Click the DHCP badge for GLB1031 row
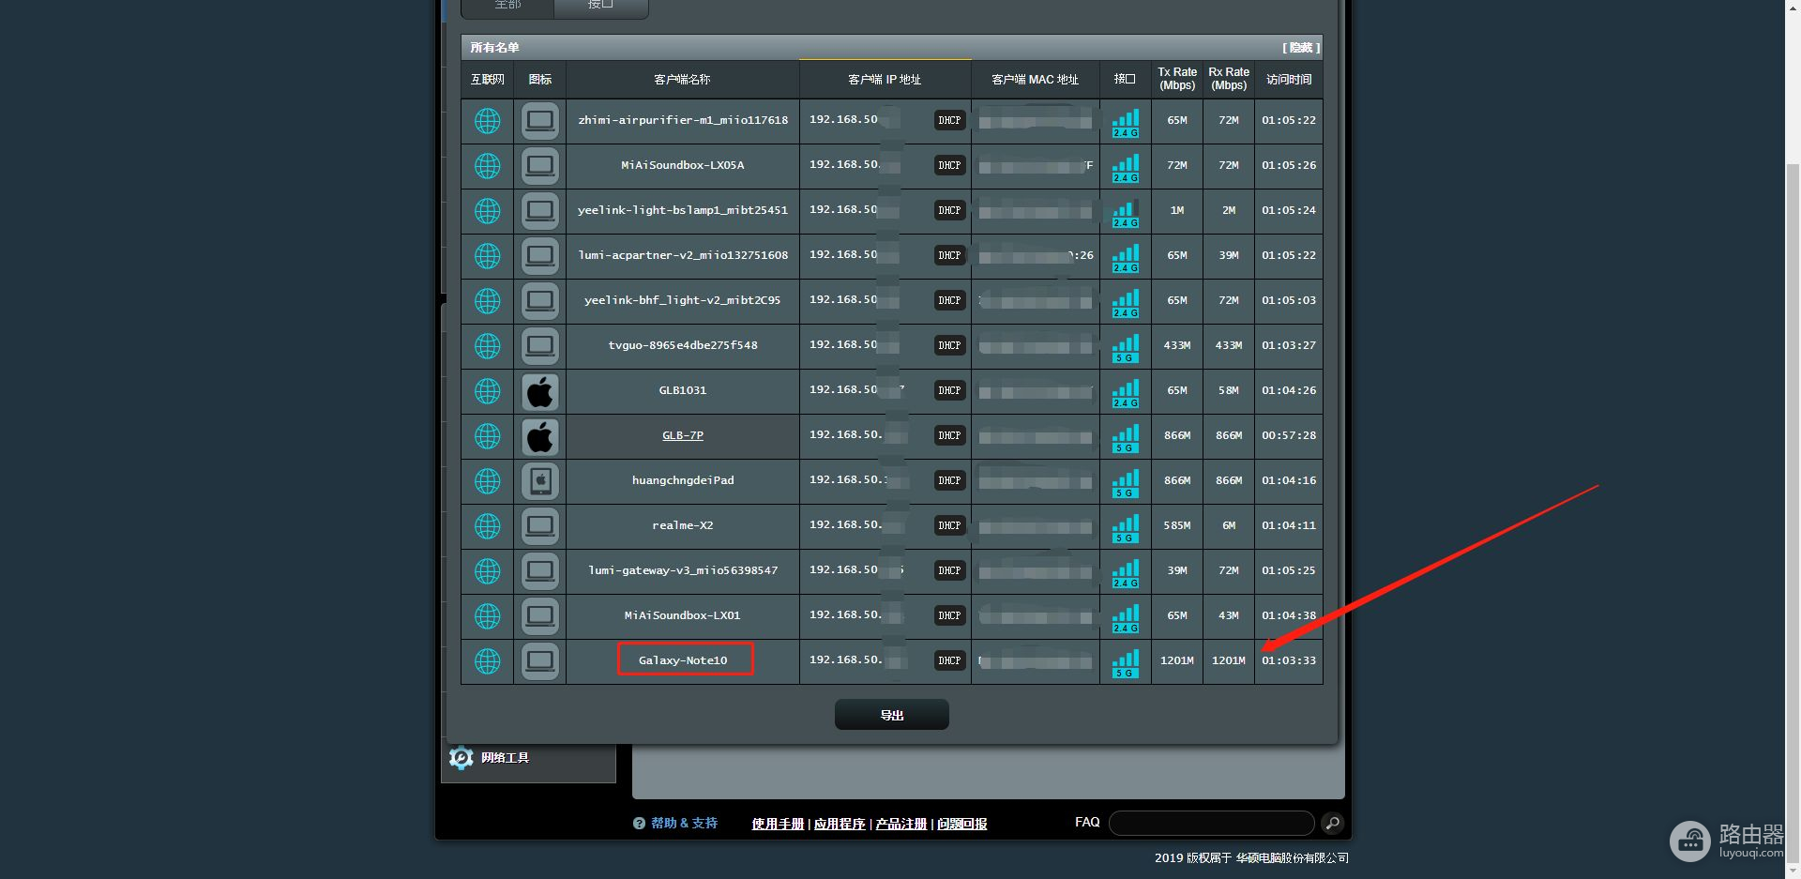1801x879 pixels. point(949,390)
